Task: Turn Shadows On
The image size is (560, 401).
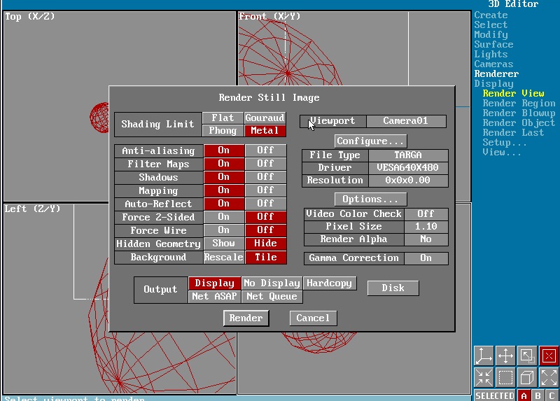Action: (x=224, y=177)
